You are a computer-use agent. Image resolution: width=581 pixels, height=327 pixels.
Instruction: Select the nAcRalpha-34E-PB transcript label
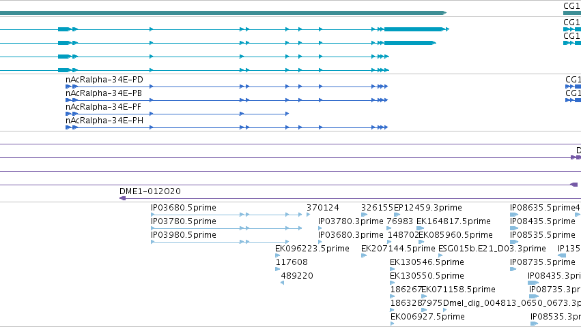(x=104, y=93)
